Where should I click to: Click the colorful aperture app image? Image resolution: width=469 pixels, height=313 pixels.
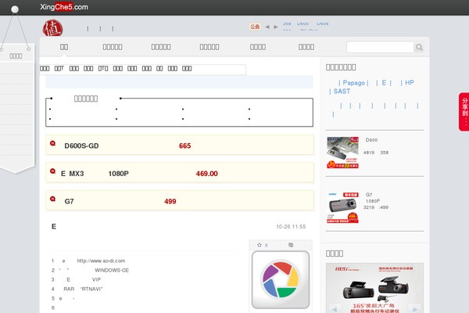[281, 280]
